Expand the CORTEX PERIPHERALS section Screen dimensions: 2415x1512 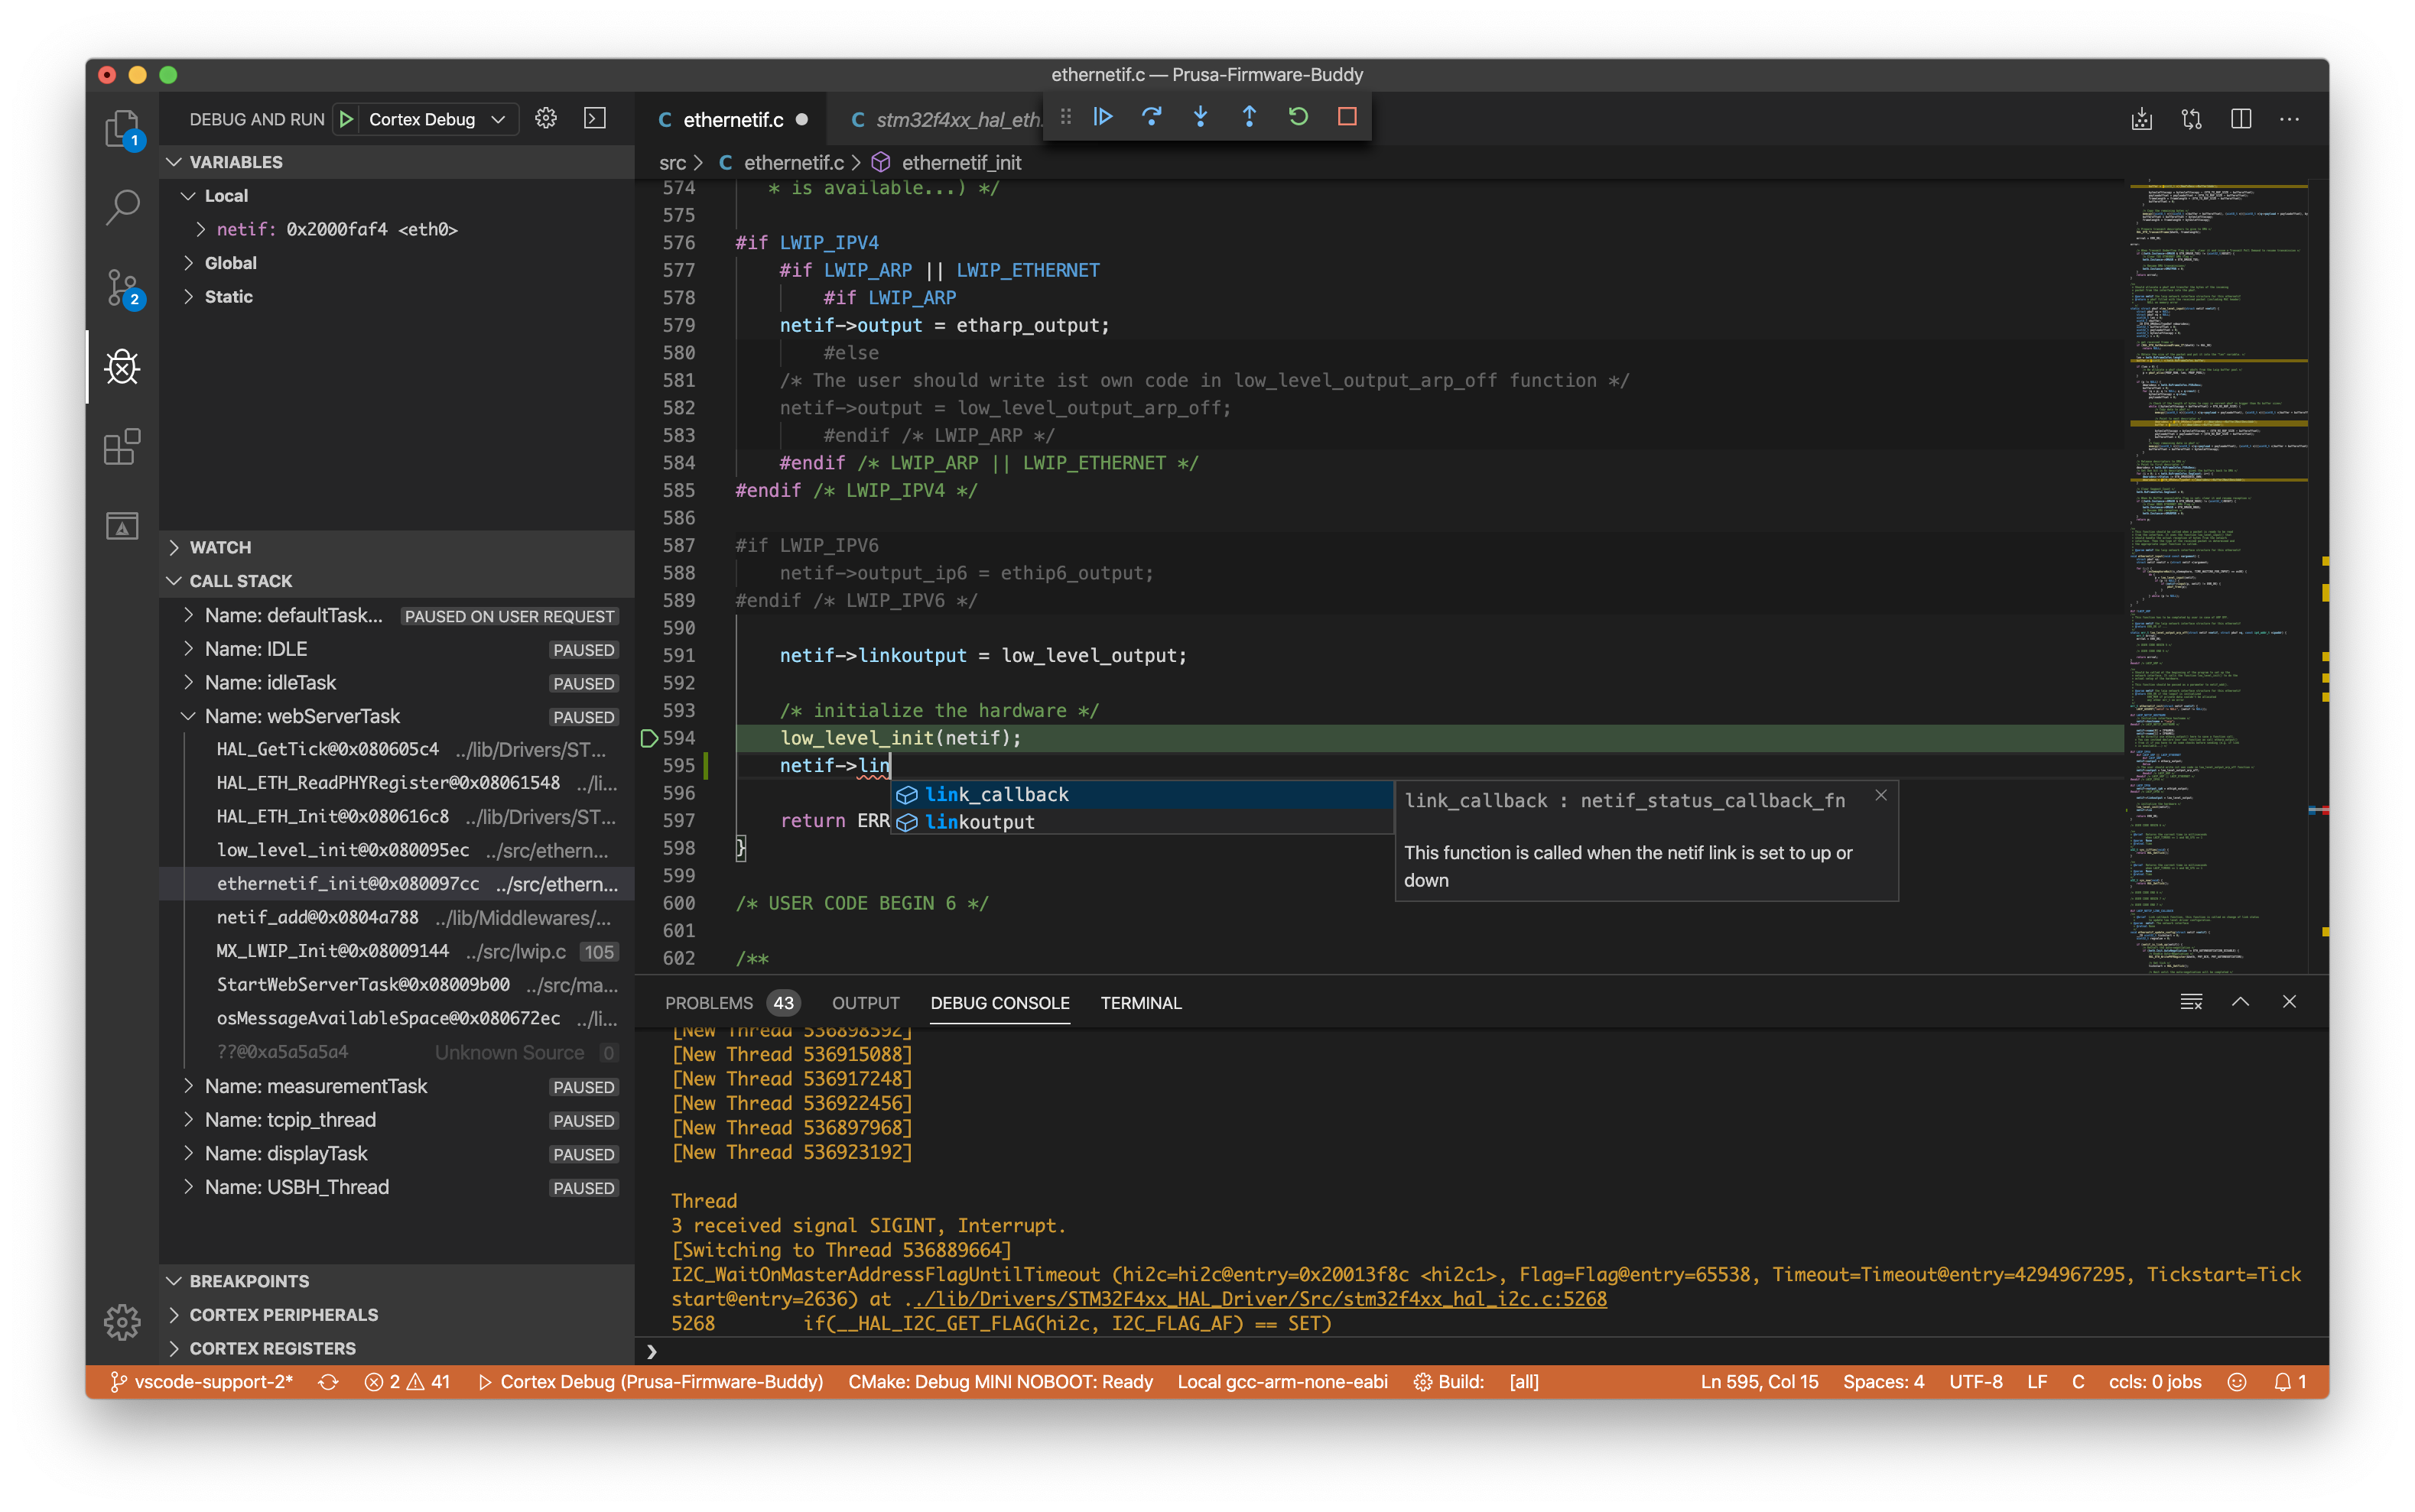pos(396,1315)
